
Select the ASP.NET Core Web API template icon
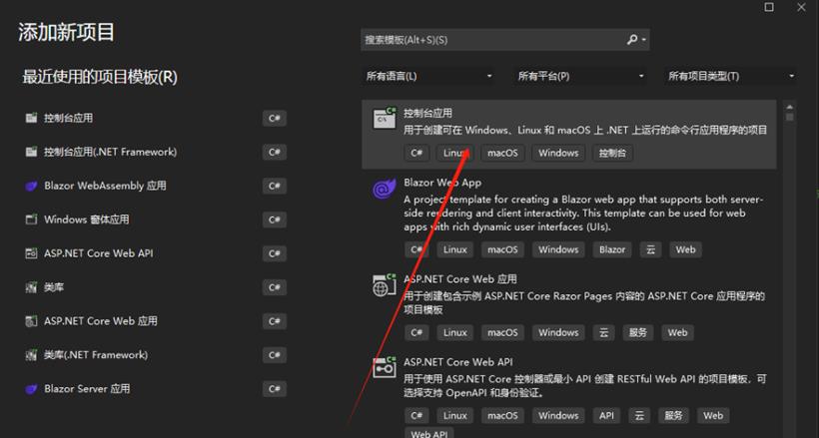tap(384, 367)
